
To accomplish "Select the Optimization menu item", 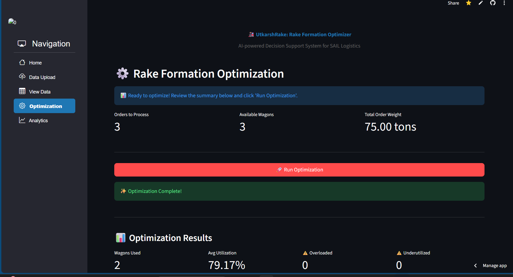I will click(x=44, y=106).
